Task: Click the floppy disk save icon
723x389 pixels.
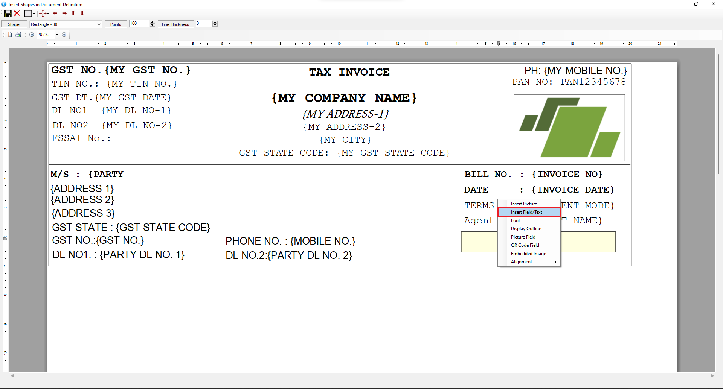Action: pyautogui.click(x=8, y=14)
